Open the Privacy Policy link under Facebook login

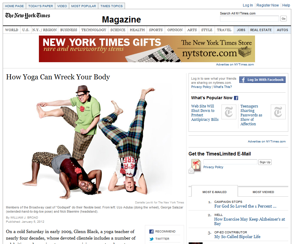(x=201, y=87)
